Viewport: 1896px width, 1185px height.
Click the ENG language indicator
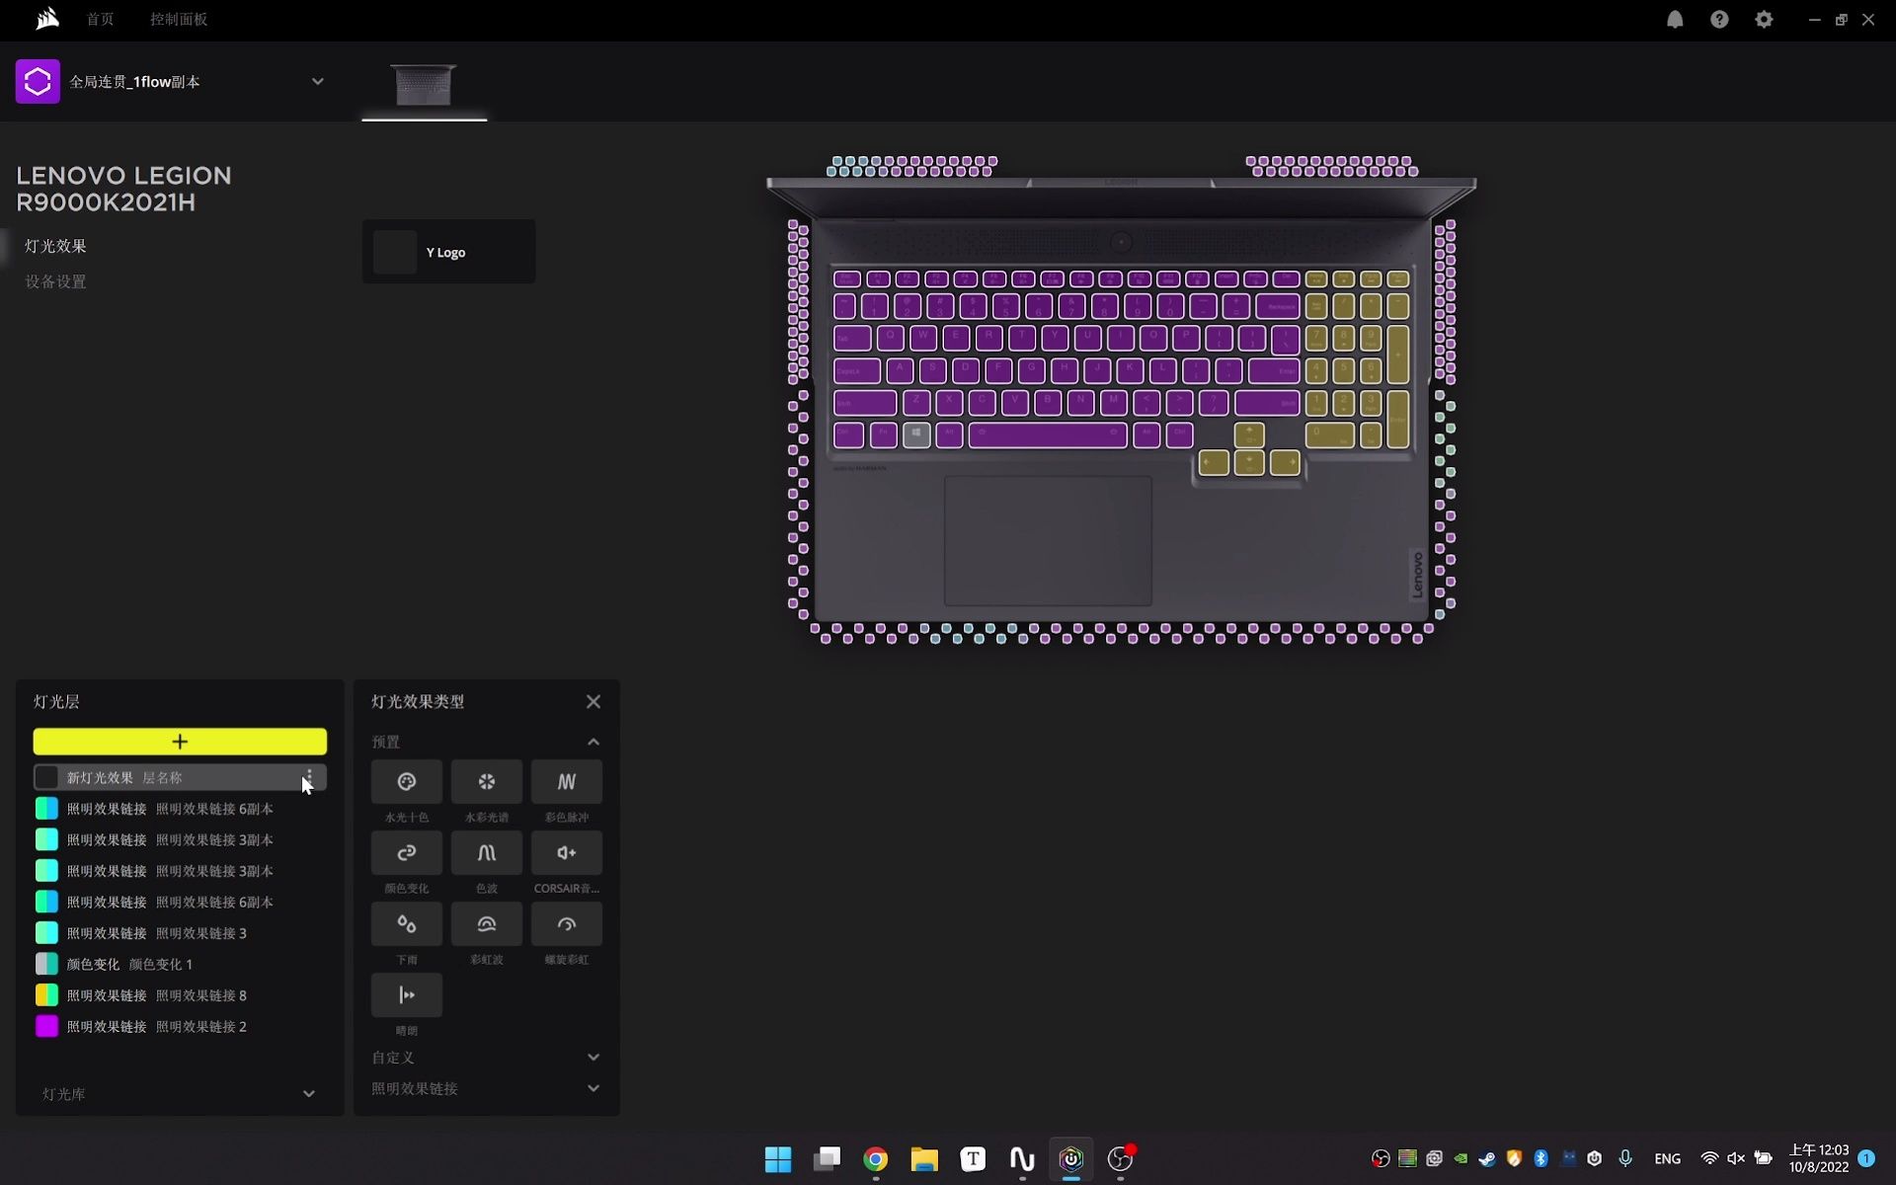(1667, 1159)
